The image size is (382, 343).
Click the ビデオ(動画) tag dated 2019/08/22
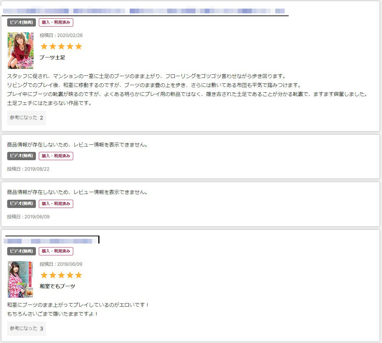pos(22,156)
